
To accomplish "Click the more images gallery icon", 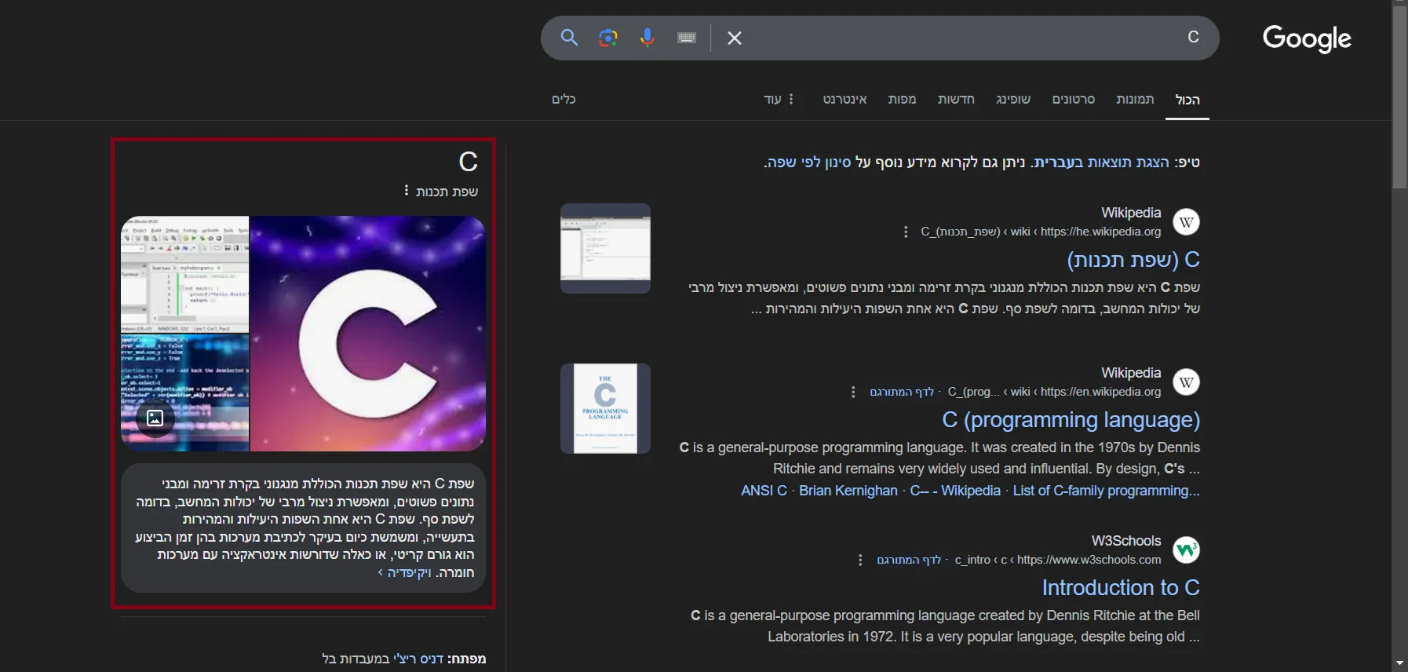I will [155, 418].
